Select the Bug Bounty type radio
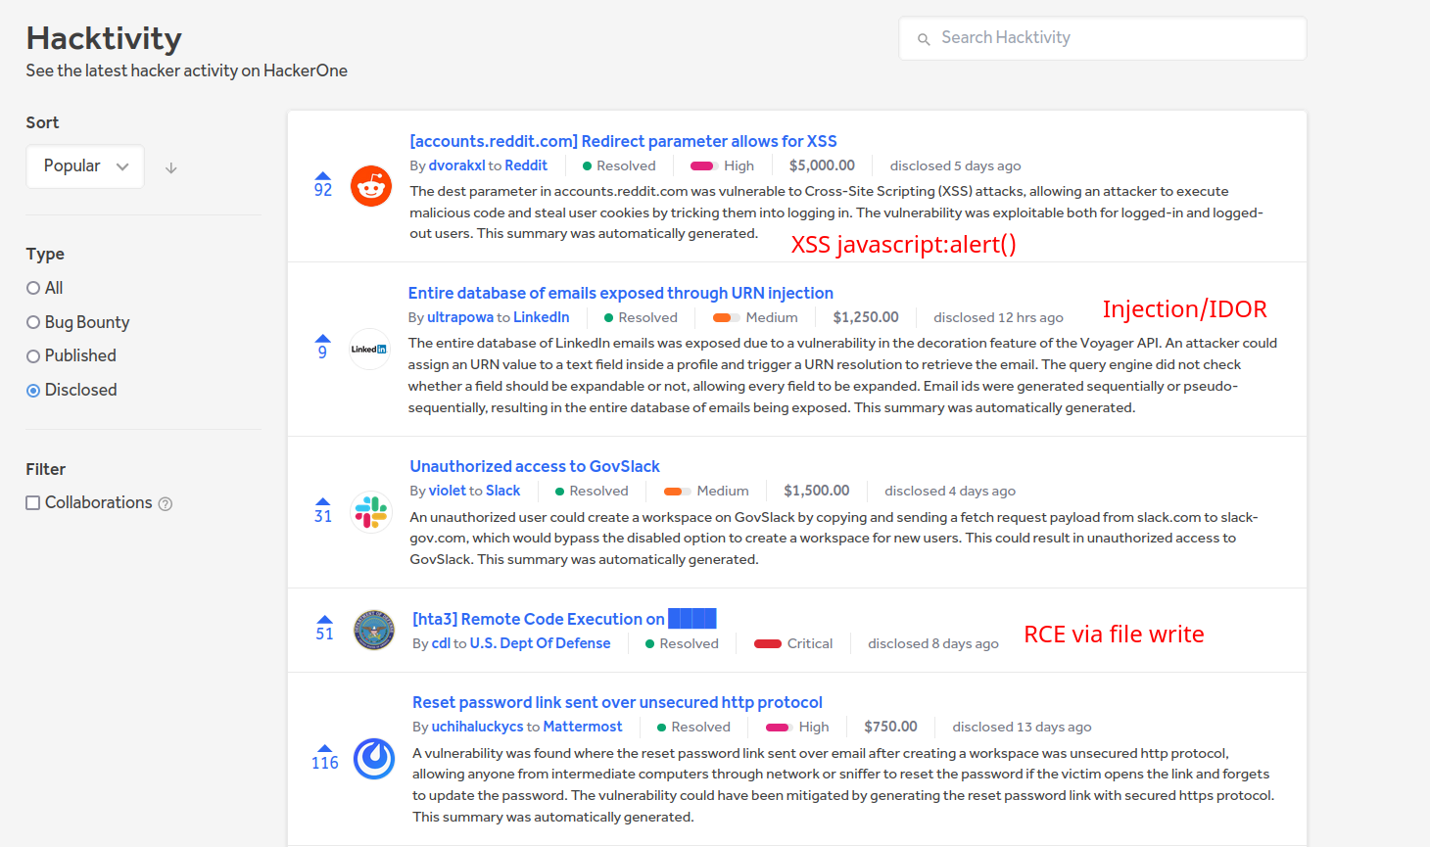 (33, 322)
